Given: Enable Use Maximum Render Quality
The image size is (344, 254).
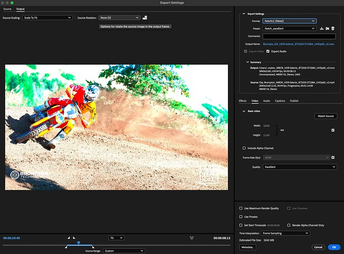Looking at the screenshot, I should (x=241, y=208).
